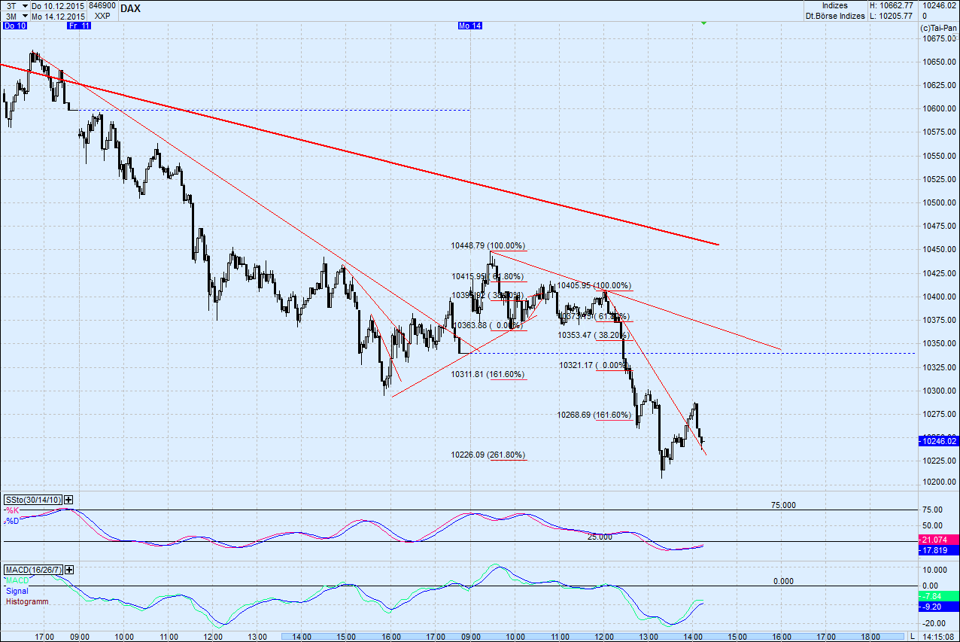Click the green triangle marker above the chart

point(703,23)
